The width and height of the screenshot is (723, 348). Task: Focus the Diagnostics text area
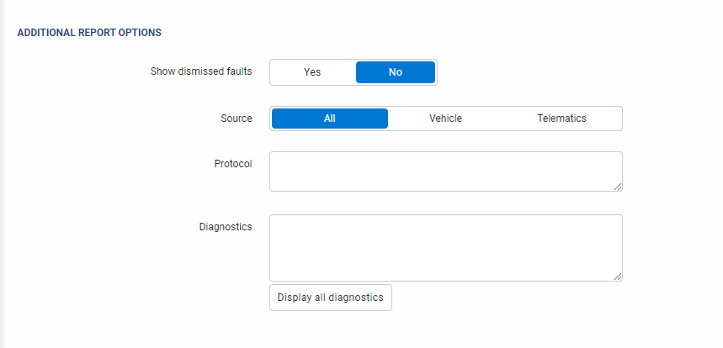point(445,247)
